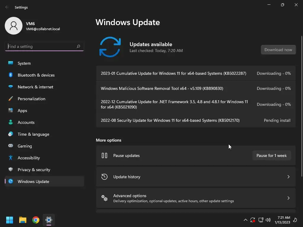
Task: Click the Pending install status text
Action: (277, 120)
